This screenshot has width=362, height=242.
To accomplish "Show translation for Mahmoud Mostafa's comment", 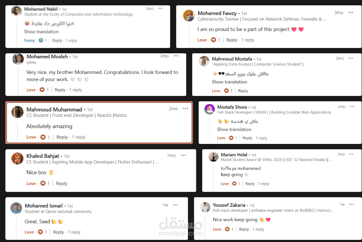I will coord(229,82).
